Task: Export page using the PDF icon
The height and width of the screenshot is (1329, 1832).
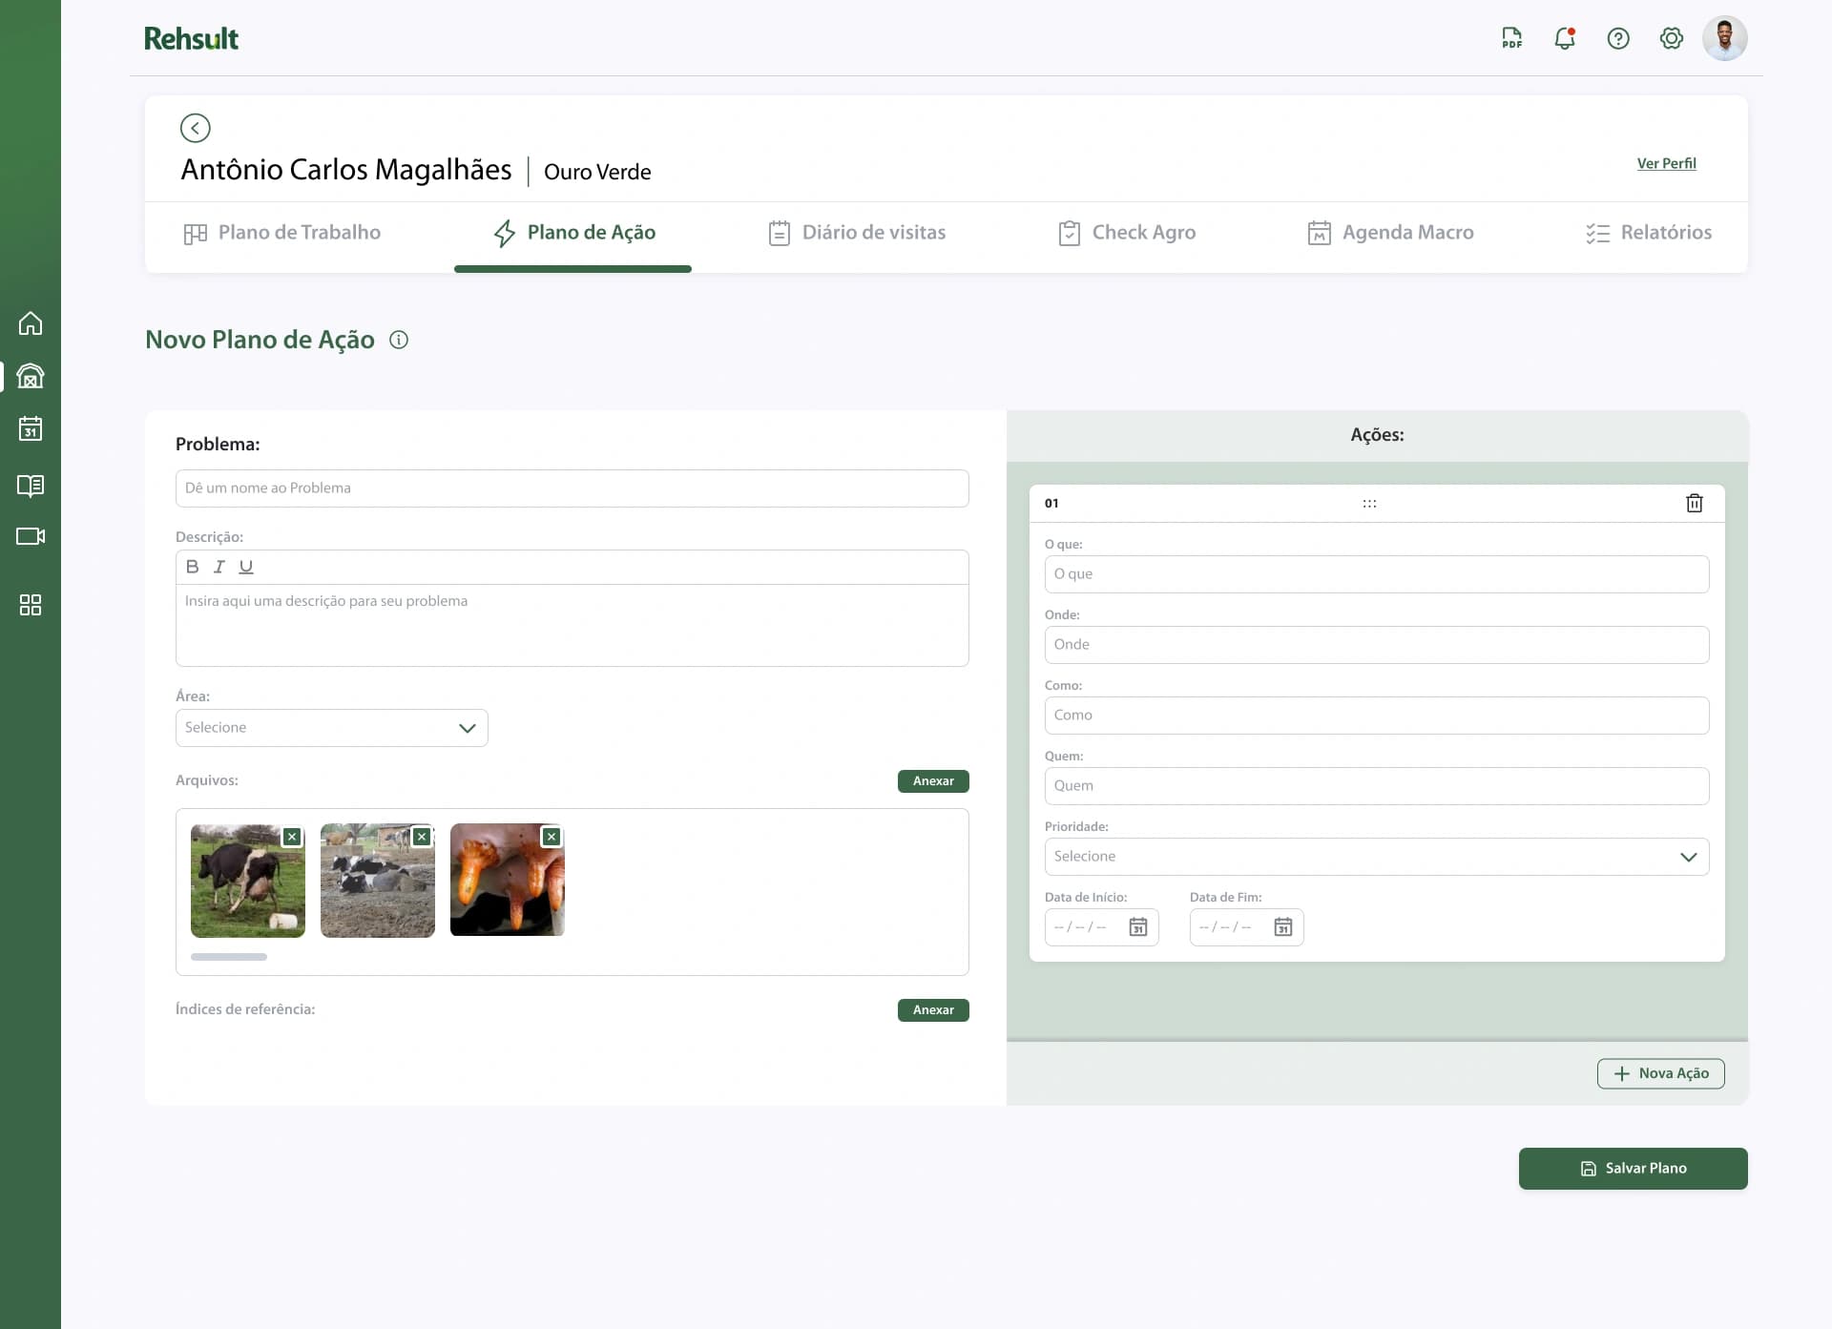Action: click(1511, 38)
